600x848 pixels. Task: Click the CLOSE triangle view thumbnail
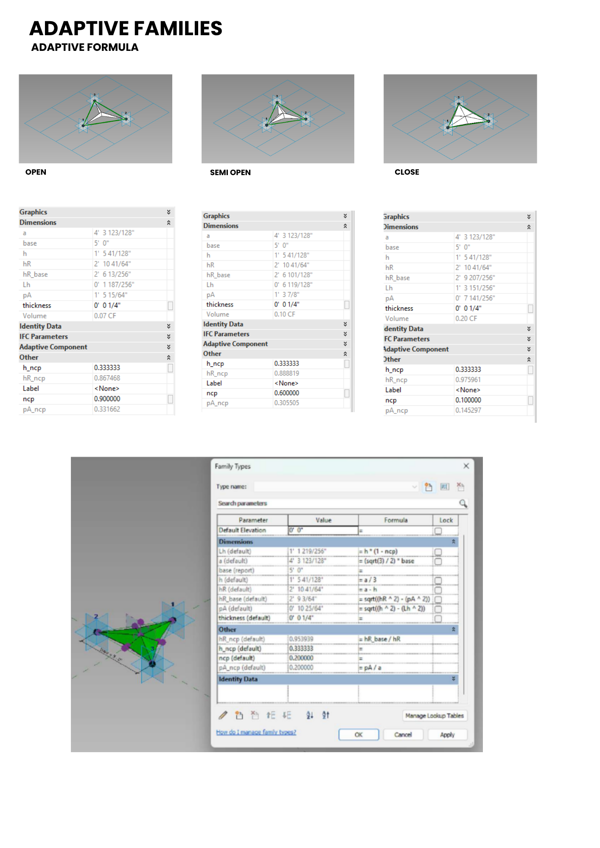pyautogui.click(x=460, y=119)
